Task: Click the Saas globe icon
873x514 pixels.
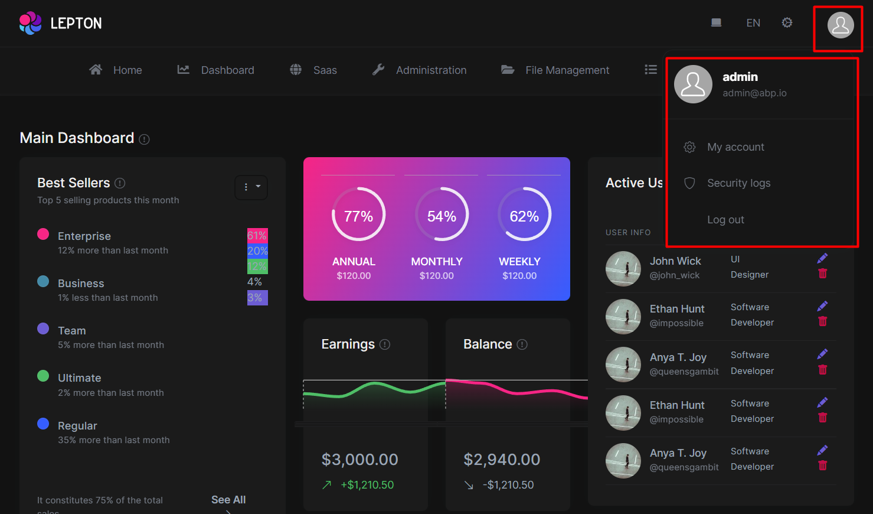Action: click(295, 69)
